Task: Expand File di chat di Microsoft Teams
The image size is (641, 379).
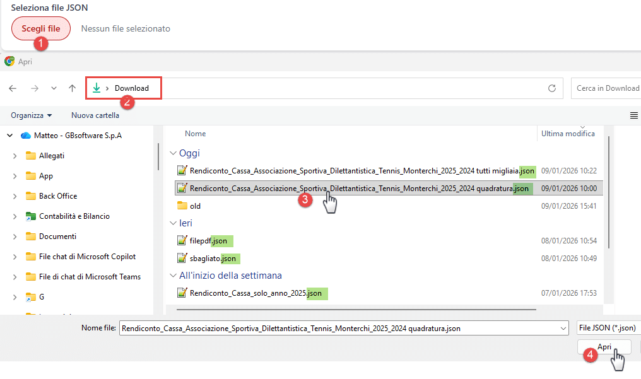Action: click(15, 277)
